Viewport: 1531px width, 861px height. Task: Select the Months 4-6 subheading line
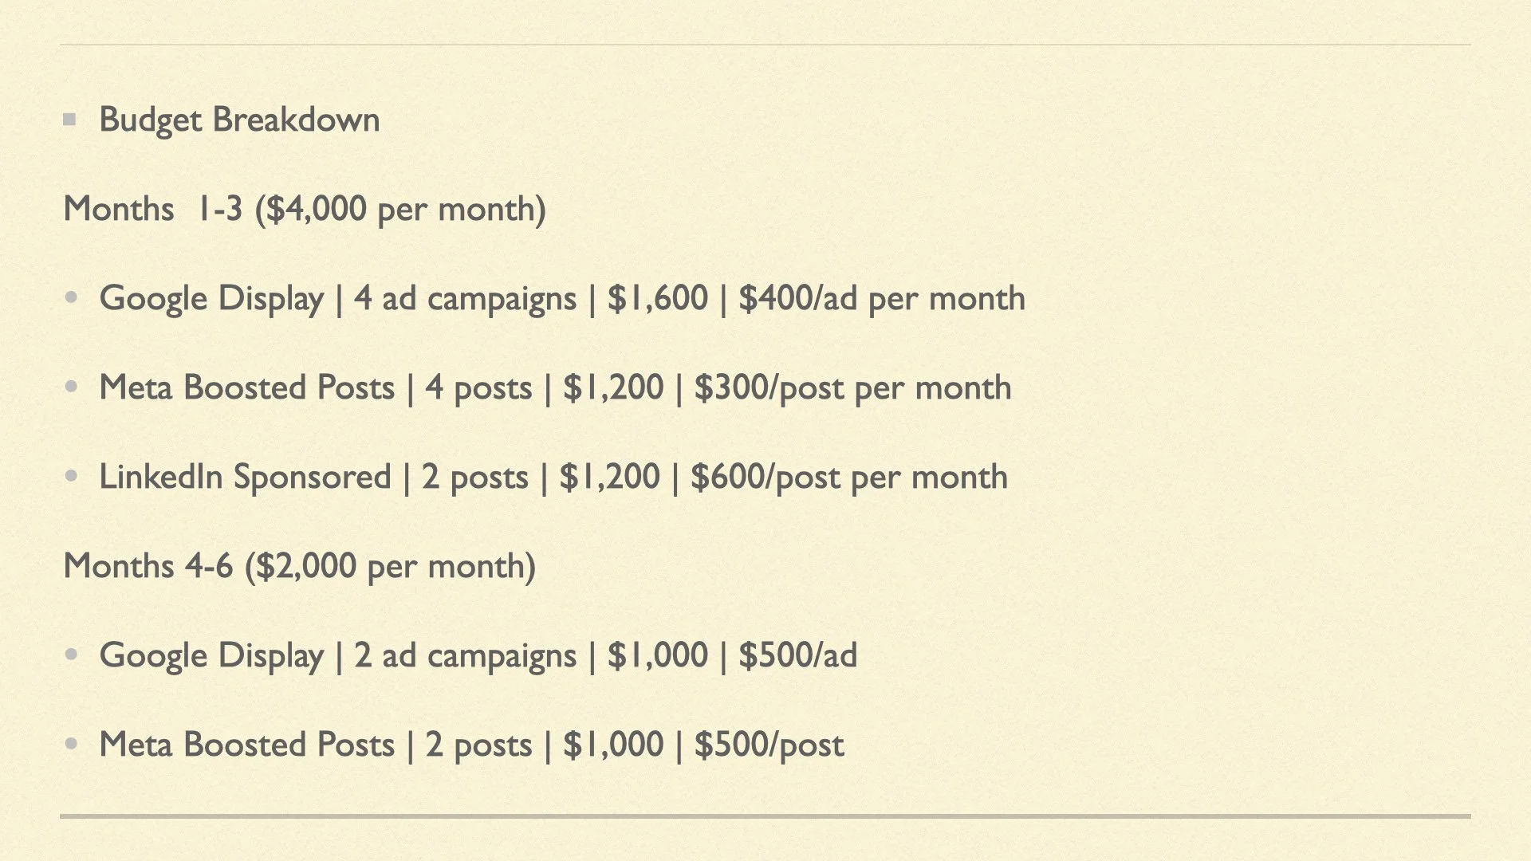pos(300,566)
